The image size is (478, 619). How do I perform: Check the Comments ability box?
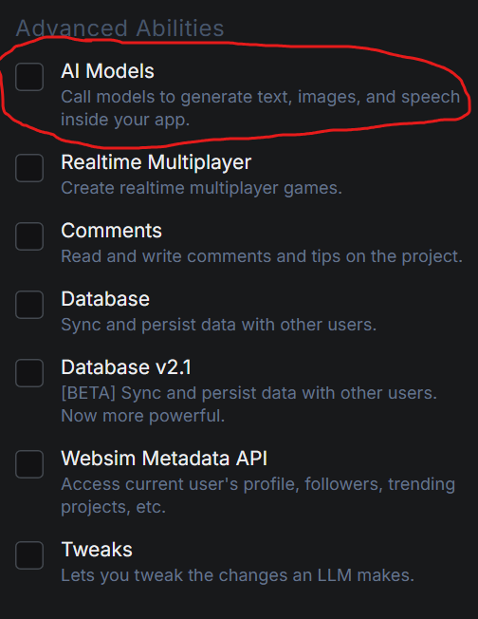[29, 236]
